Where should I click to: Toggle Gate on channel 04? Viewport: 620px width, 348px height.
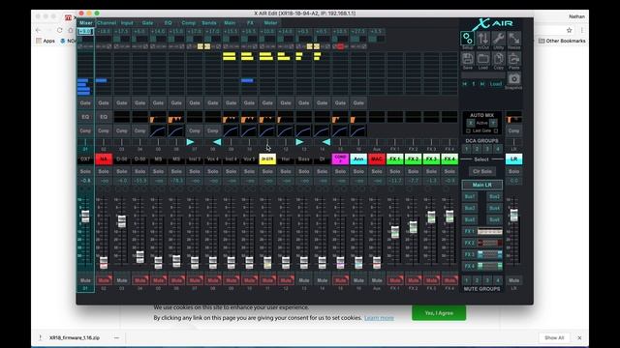(x=139, y=103)
